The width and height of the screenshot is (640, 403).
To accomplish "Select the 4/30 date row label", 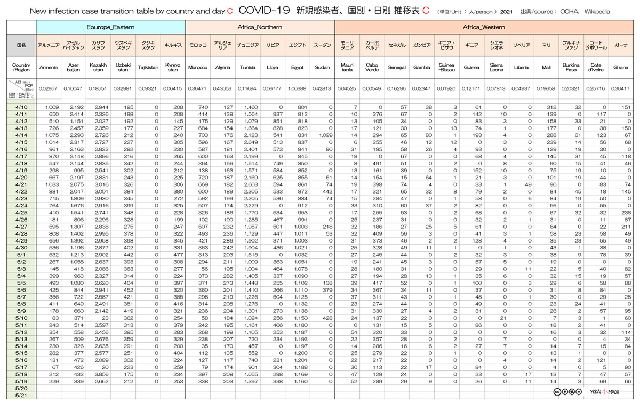I will pyautogui.click(x=21, y=248).
